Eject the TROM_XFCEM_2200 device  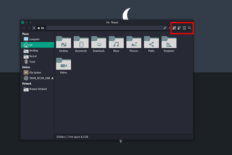click(x=52, y=78)
